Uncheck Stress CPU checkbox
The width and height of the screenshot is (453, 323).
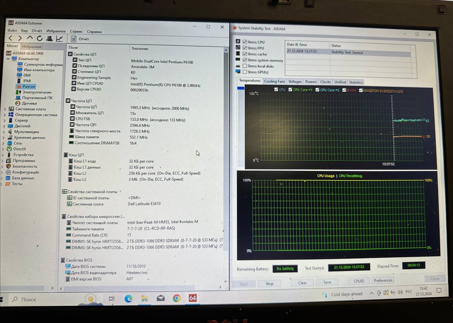pos(245,42)
